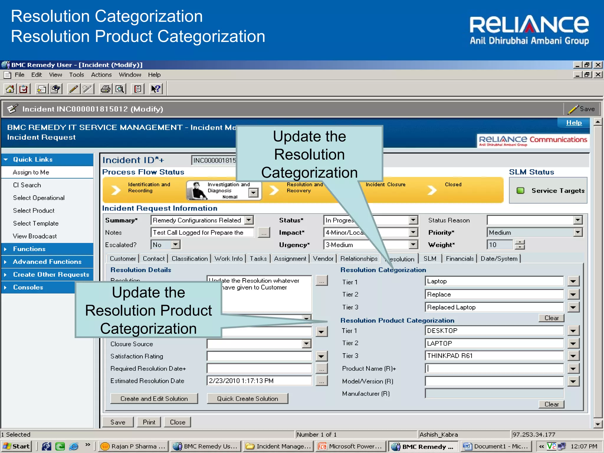Screen dimensions: 604x453
Task: Switch to the Relationships tab
Action: [359, 259]
